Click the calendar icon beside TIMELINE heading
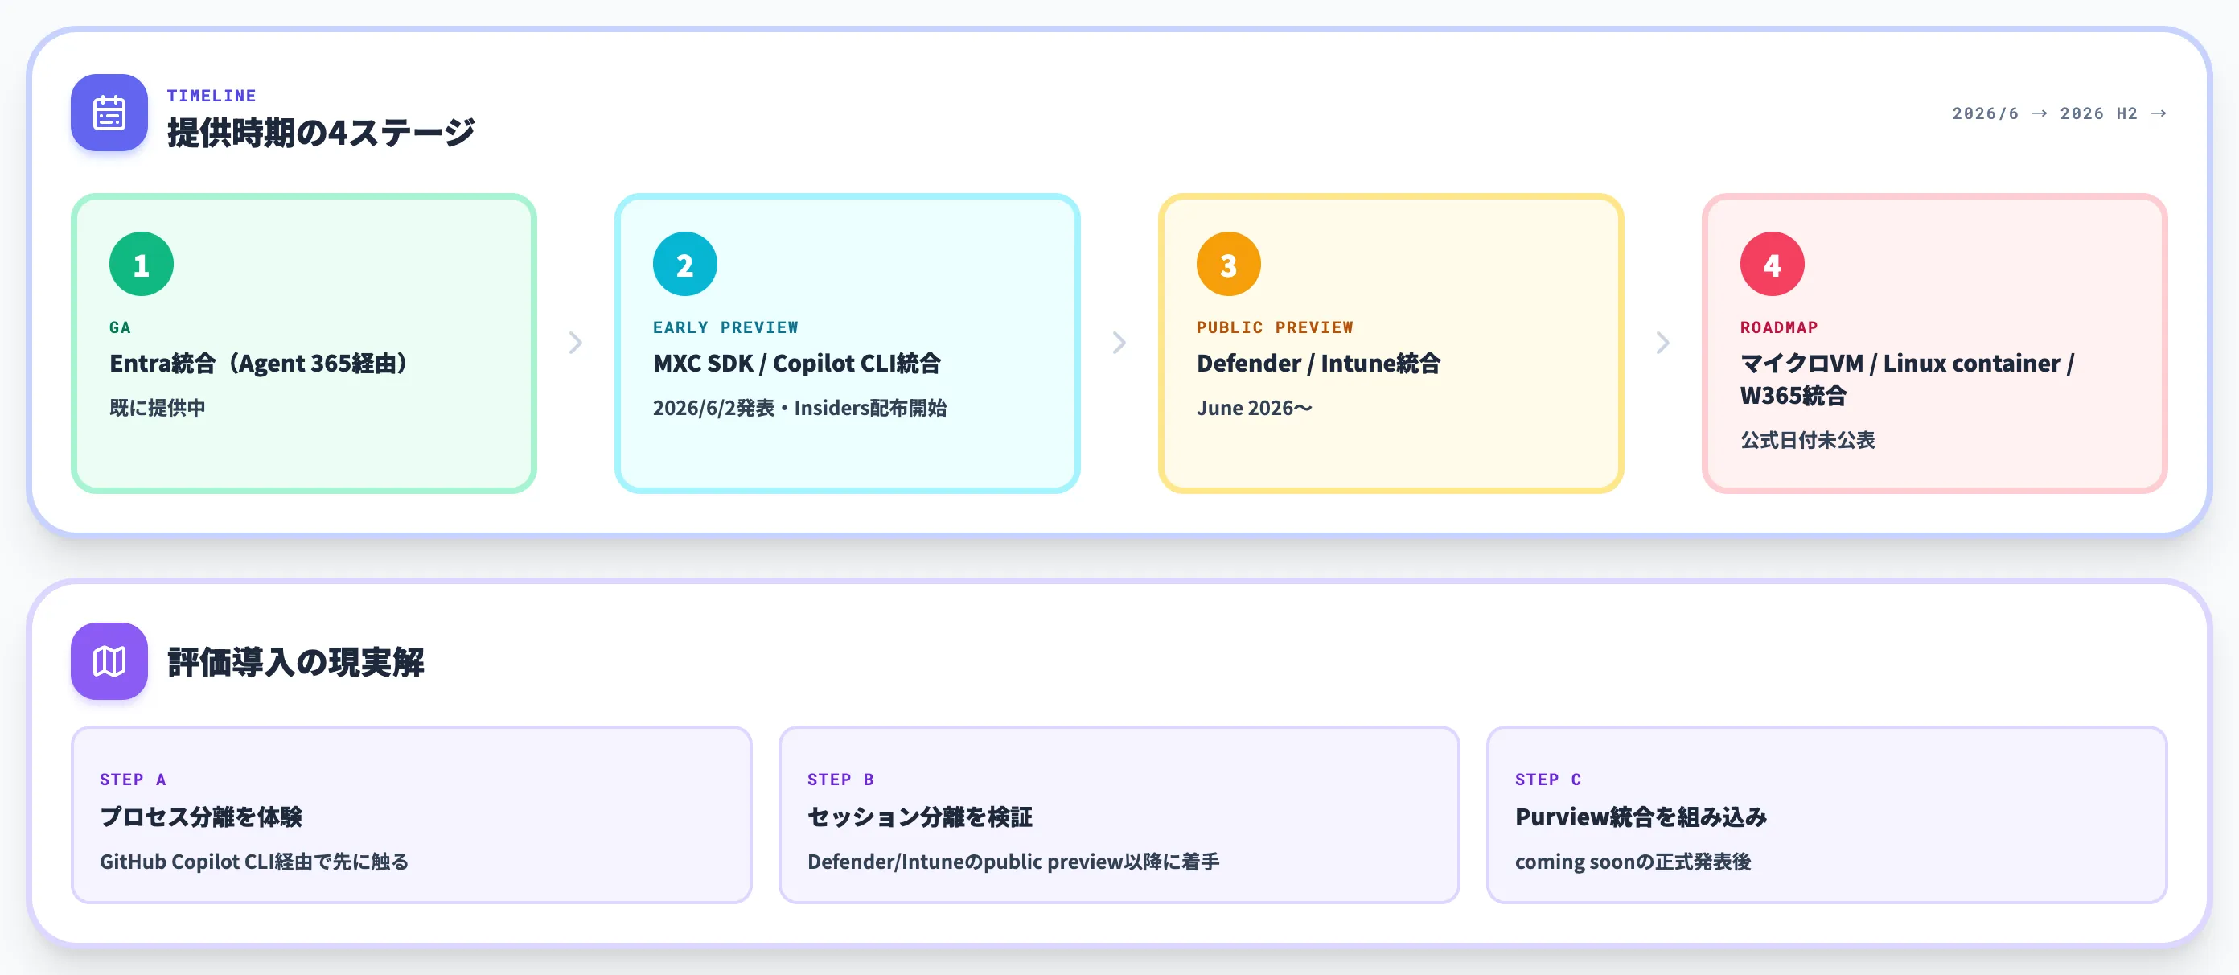The image size is (2239, 975). coord(109,113)
